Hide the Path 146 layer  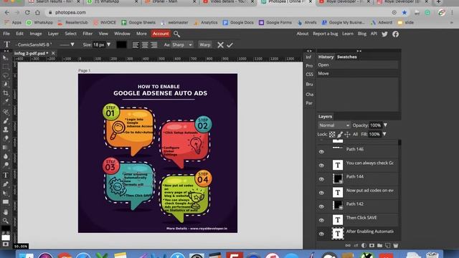point(321,152)
